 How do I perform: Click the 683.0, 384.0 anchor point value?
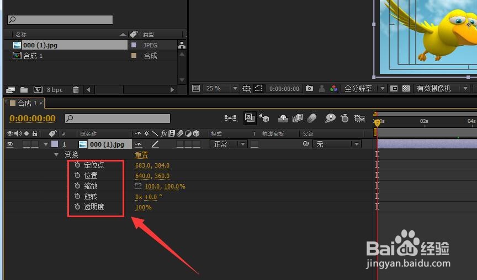[152, 165]
